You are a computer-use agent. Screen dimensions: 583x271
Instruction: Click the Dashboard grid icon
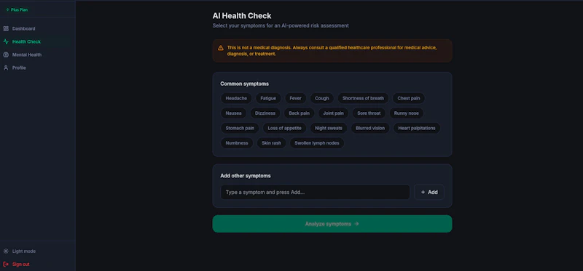pos(6,28)
